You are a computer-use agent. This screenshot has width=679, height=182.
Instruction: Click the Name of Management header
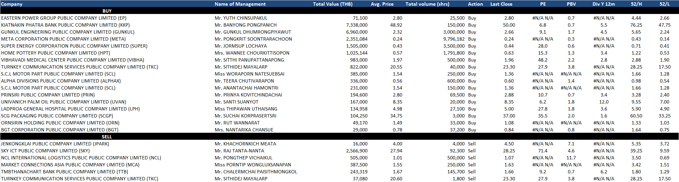point(240,4)
